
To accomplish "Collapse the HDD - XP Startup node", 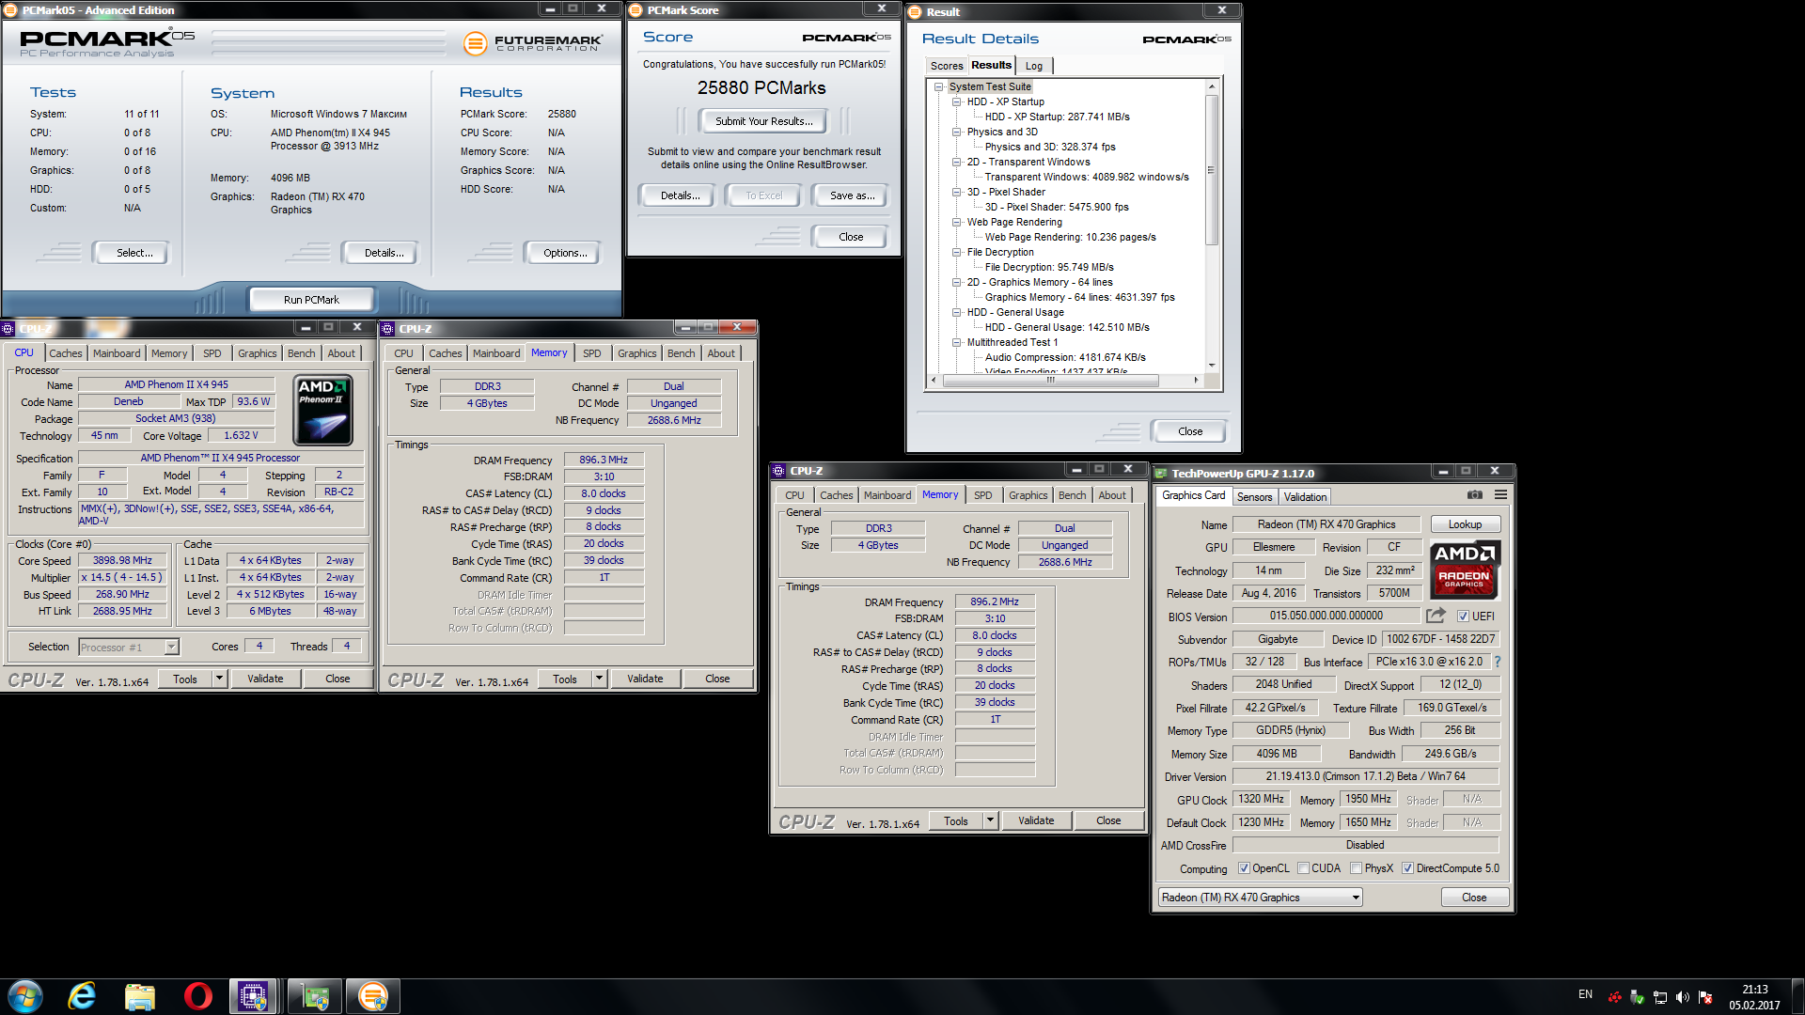I will click(x=956, y=101).
